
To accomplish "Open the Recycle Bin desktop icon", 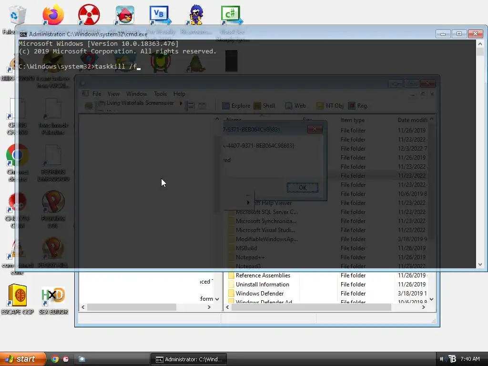I will (x=17, y=15).
